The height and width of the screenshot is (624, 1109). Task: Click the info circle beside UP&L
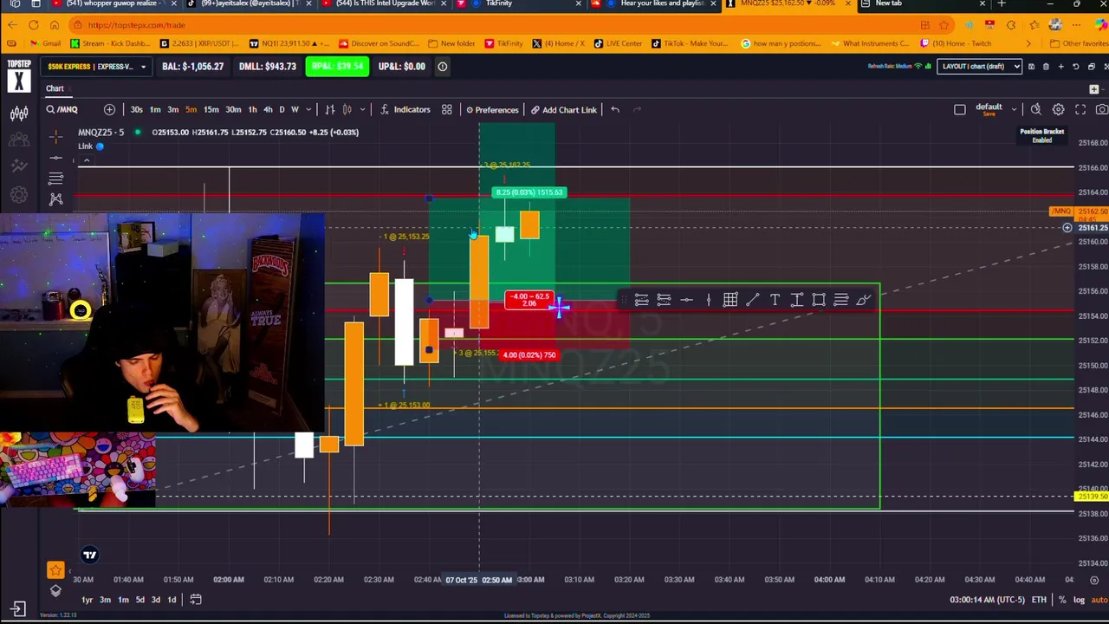442,66
